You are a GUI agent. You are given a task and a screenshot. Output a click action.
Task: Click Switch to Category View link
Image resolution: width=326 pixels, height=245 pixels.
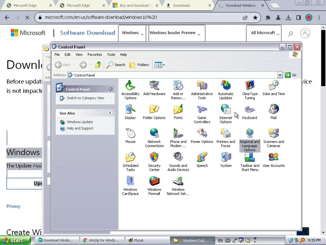click(x=85, y=98)
